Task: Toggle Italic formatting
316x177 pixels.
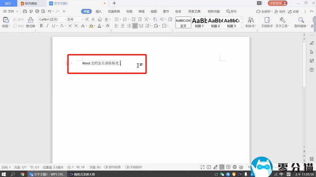Action: [x=48, y=26]
